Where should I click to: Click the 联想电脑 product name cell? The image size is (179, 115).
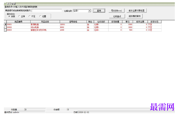click(45, 24)
